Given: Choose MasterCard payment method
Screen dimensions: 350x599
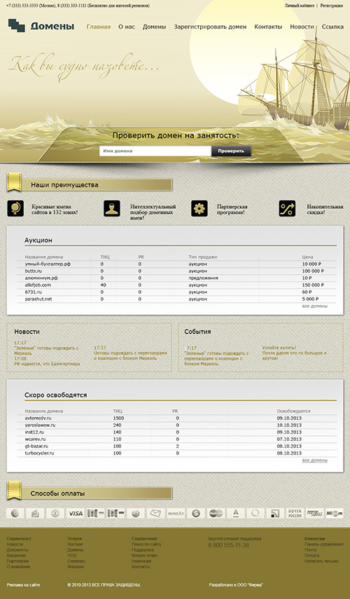Looking at the screenshot, I should [216, 513].
